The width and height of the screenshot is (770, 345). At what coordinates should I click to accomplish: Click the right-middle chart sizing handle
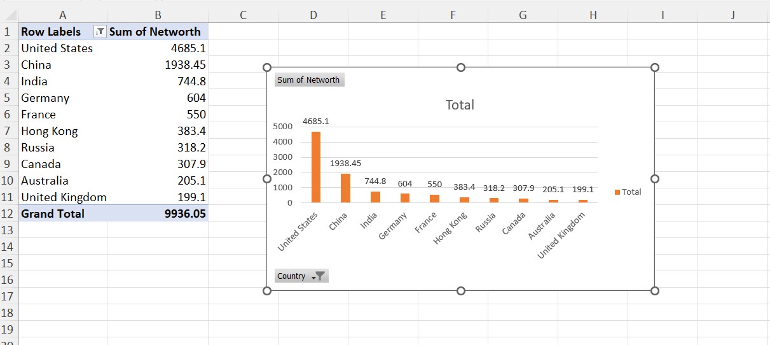tap(655, 179)
